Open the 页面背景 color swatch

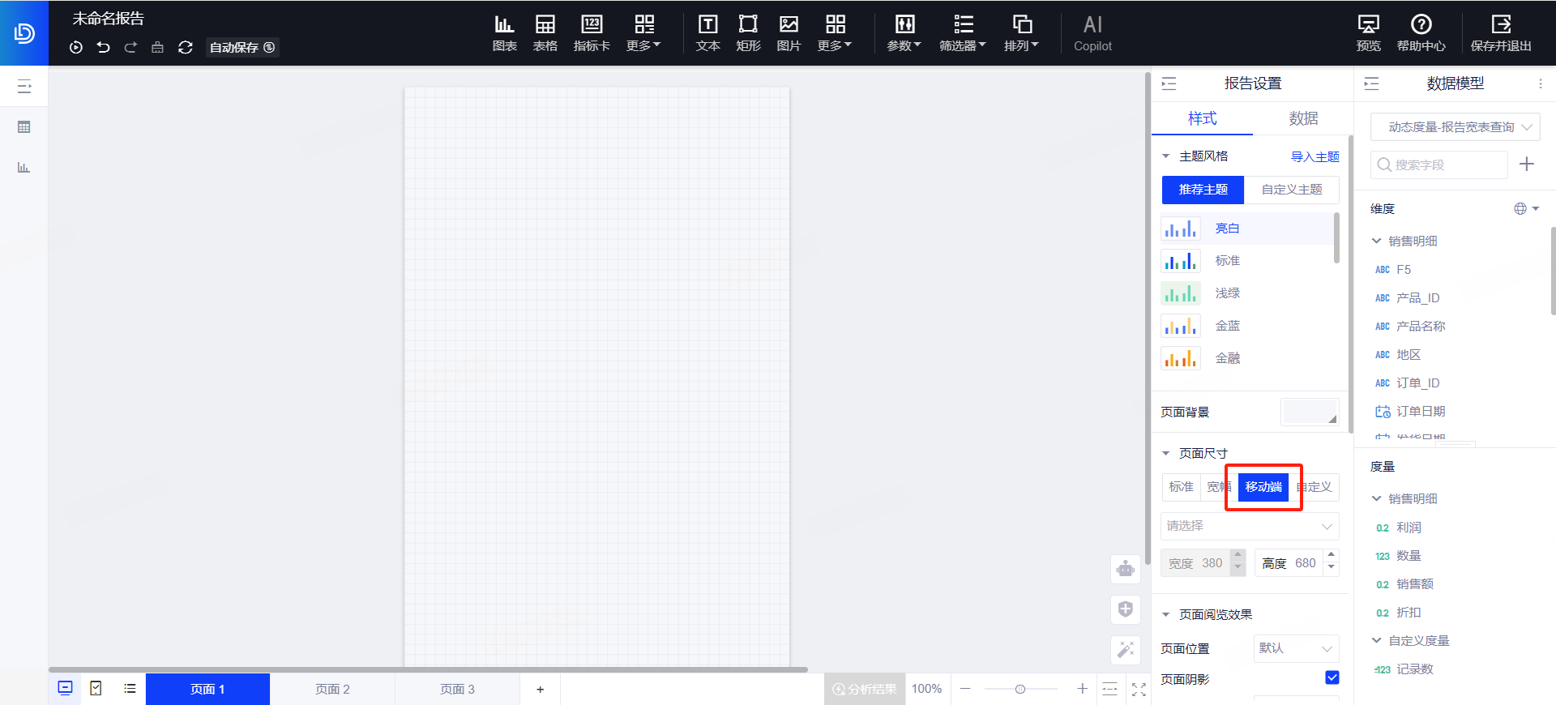point(1309,412)
